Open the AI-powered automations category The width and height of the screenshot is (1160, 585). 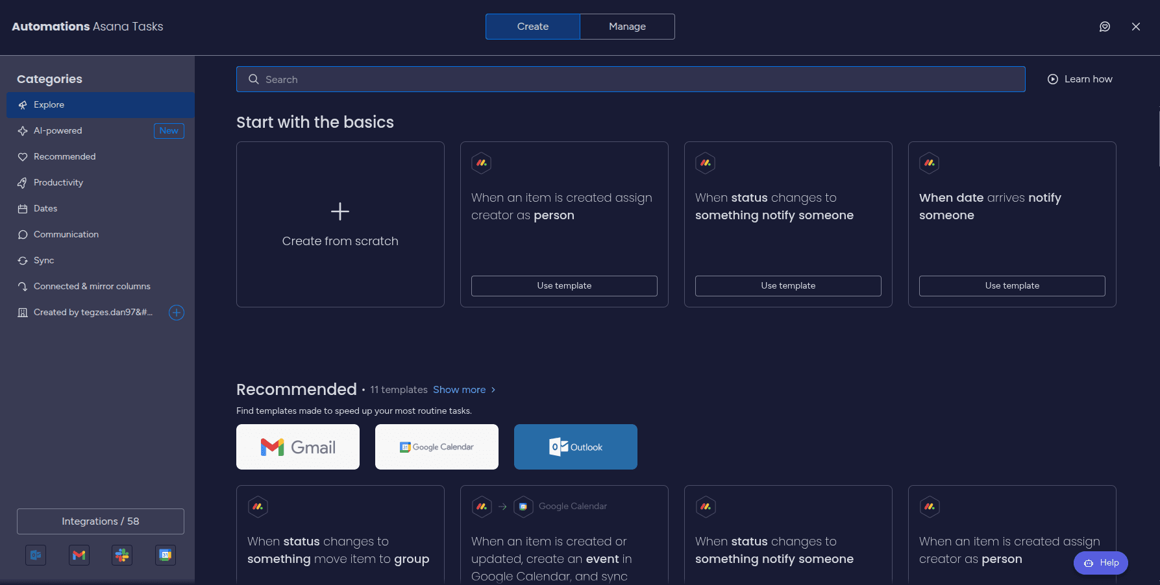(x=58, y=130)
